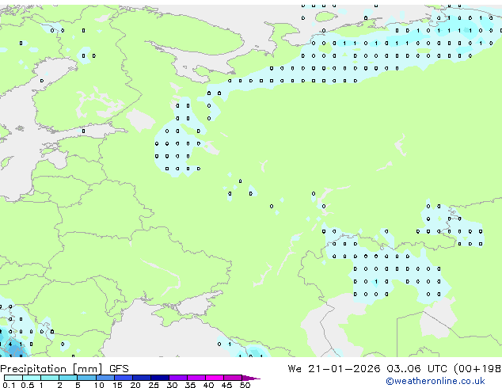The width and height of the screenshot is (502, 388).
Task: Select the 20–25 mm legend swatch
Action: pos(142,378)
